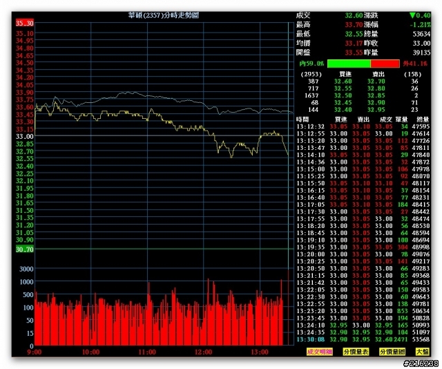Switch to the 分價量表 tab
The height and width of the screenshot is (369, 442).
point(356,352)
